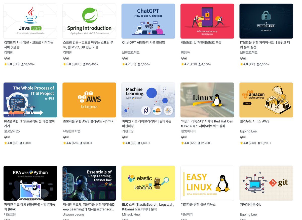Click the student count 33,100+
Image resolution: width=302 pixels, height=220 pixels.
[x=28, y=64]
